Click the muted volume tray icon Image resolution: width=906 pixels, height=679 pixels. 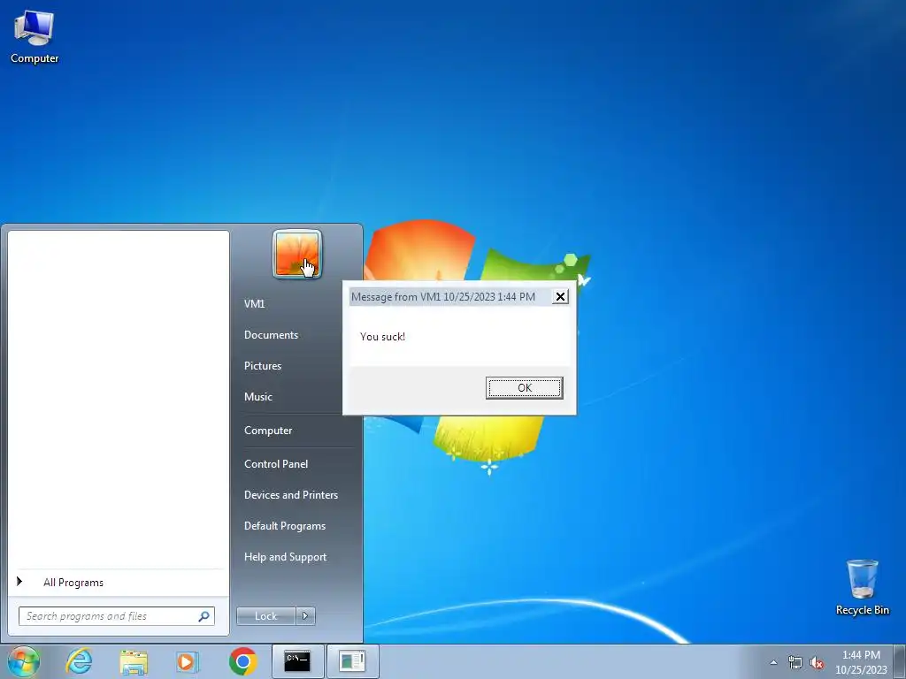[817, 663]
